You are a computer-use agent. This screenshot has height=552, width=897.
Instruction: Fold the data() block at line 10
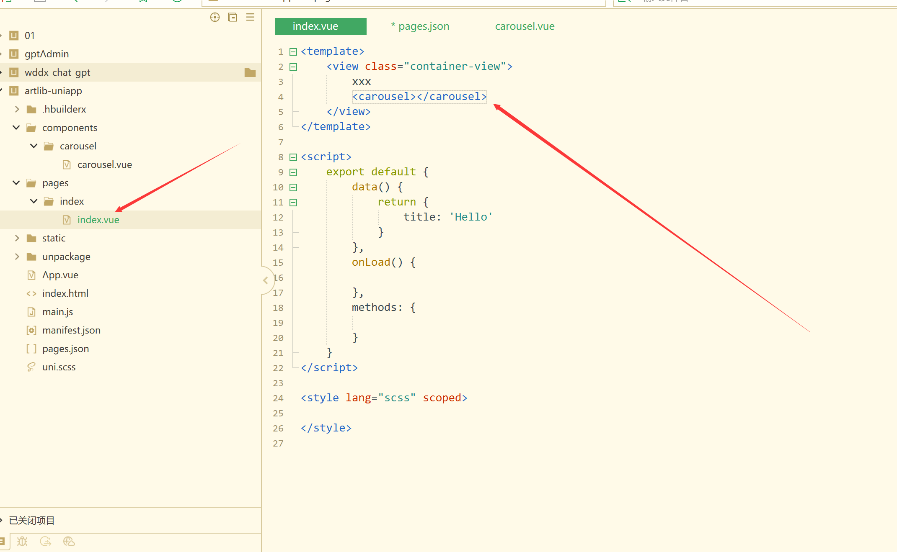[x=293, y=187]
